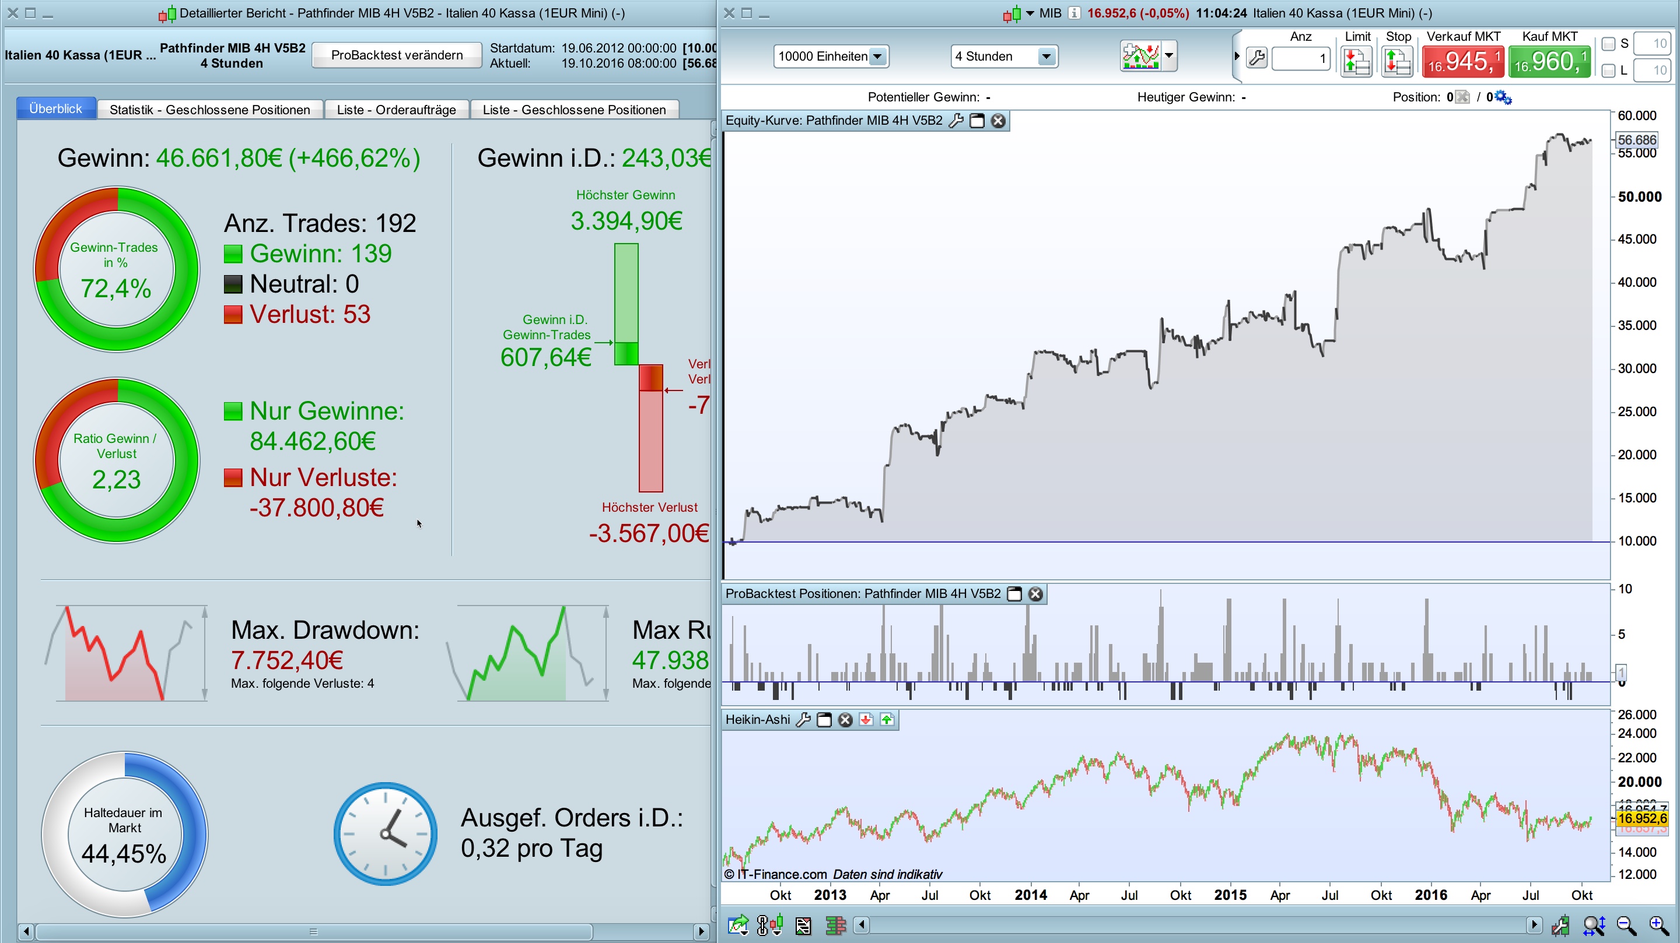Close the ProBacktest Positionen panel
Viewport: 1680px width, 943px height.
click(x=1035, y=594)
